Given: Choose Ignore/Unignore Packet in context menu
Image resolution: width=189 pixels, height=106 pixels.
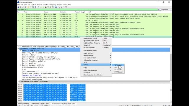Looking at the screenshot, I should pyautogui.click(x=96, y=41).
